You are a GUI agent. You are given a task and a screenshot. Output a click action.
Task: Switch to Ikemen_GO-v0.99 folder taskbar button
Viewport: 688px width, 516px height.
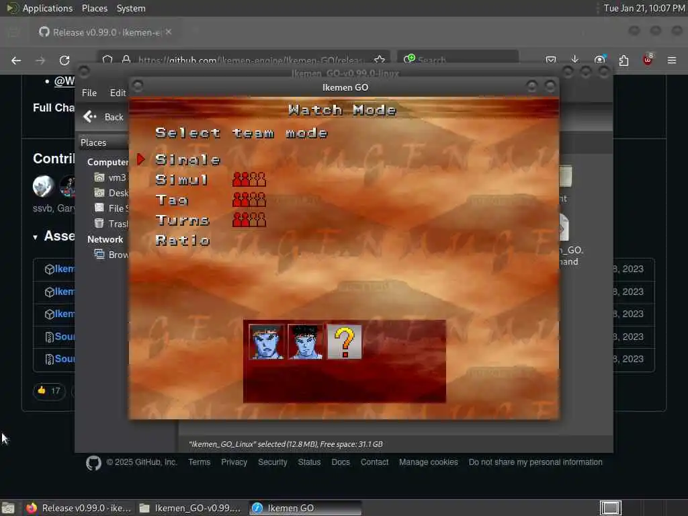click(x=191, y=508)
